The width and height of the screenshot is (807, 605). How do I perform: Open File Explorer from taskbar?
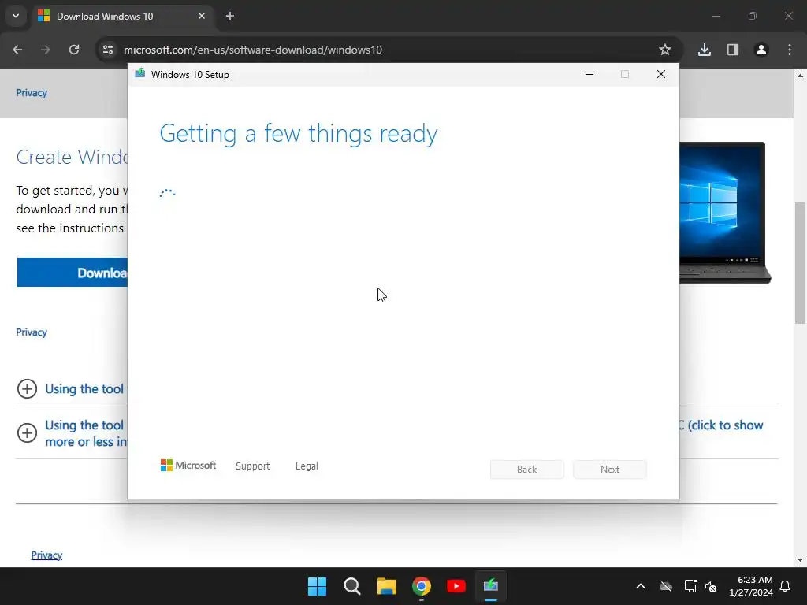point(386,586)
